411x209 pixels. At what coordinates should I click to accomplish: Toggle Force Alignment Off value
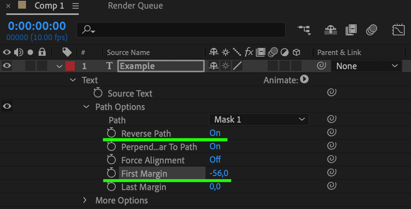[215, 159]
